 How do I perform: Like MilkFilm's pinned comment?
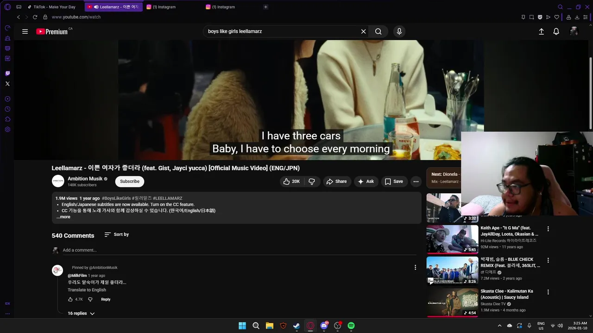click(x=70, y=299)
